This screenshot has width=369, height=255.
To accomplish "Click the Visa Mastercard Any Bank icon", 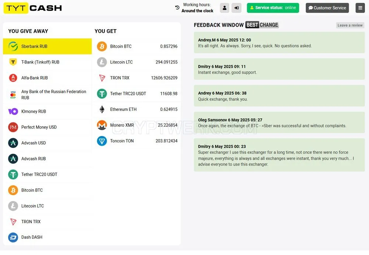I will [13, 95].
